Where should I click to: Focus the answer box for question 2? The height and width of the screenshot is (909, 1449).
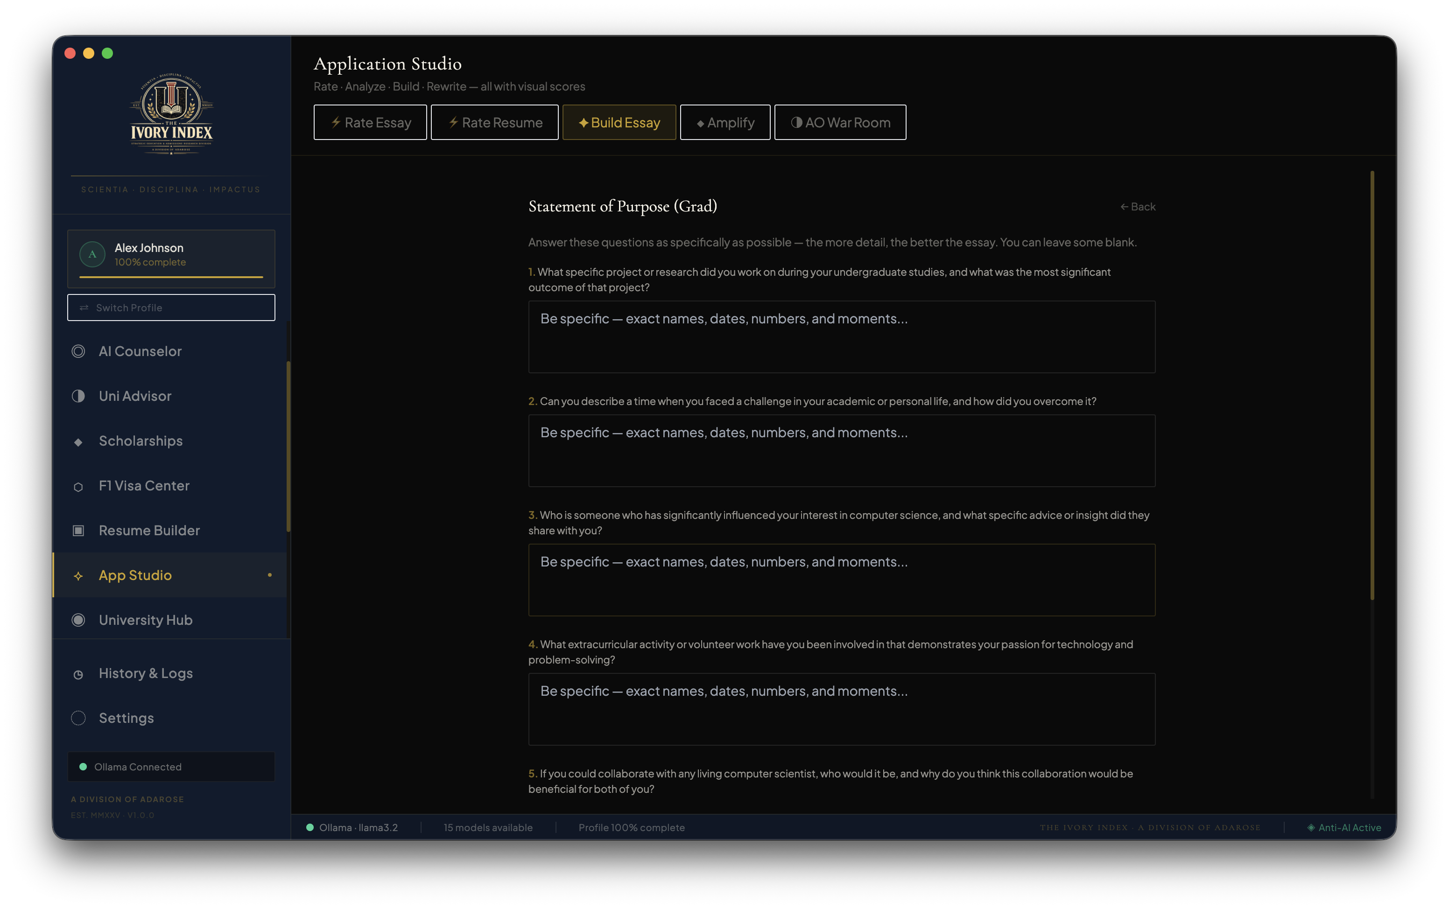point(842,450)
